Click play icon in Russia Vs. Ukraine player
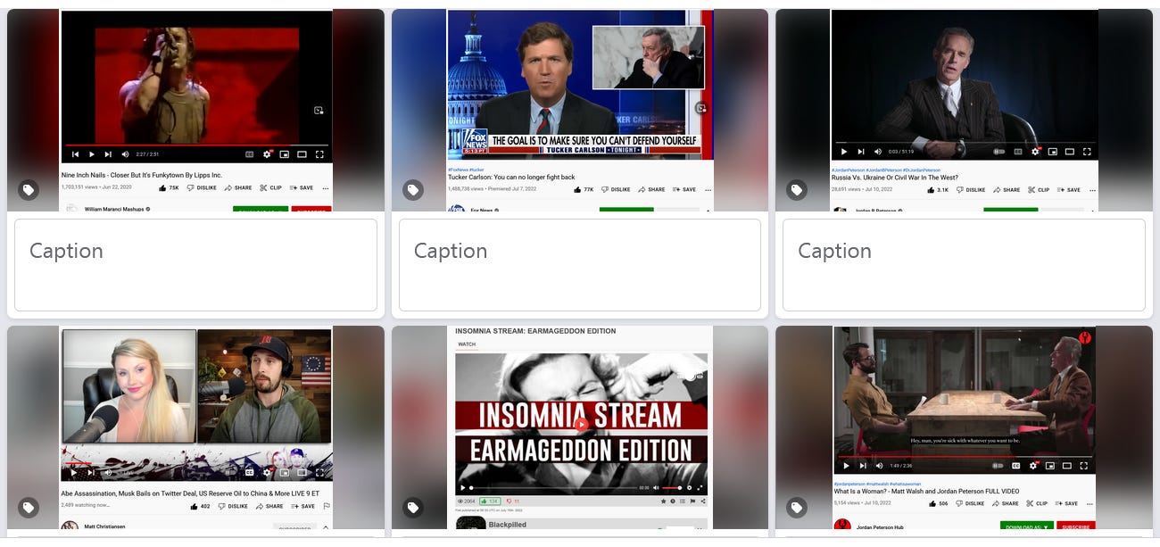The width and height of the screenshot is (1160, 547). click(x=844, y=152)
